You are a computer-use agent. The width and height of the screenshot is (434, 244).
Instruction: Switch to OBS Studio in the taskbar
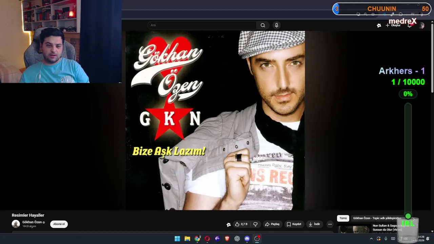click(257, 239)
